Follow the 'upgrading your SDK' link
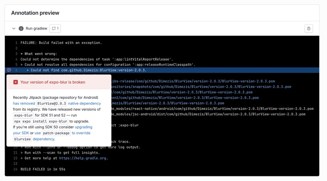Screen dimensions: 327x181 [x=53, y=130]
